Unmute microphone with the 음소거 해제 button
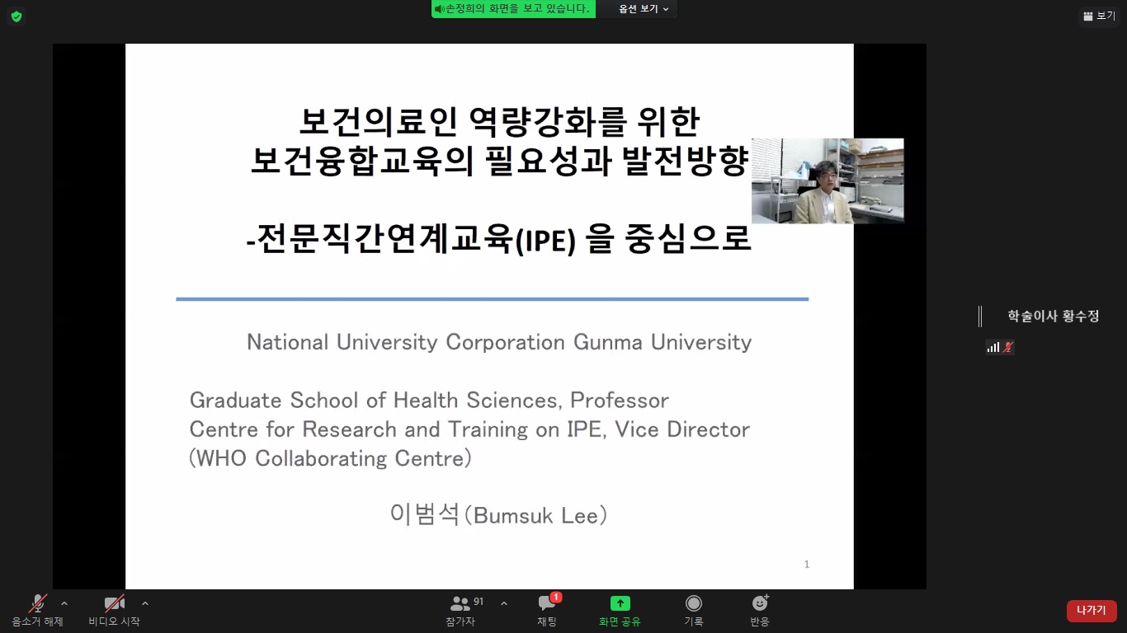 click(x=38, y=611)
